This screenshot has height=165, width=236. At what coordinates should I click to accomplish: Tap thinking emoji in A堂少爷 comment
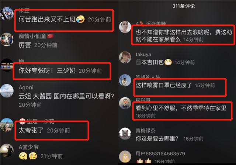tap(33, 156)
